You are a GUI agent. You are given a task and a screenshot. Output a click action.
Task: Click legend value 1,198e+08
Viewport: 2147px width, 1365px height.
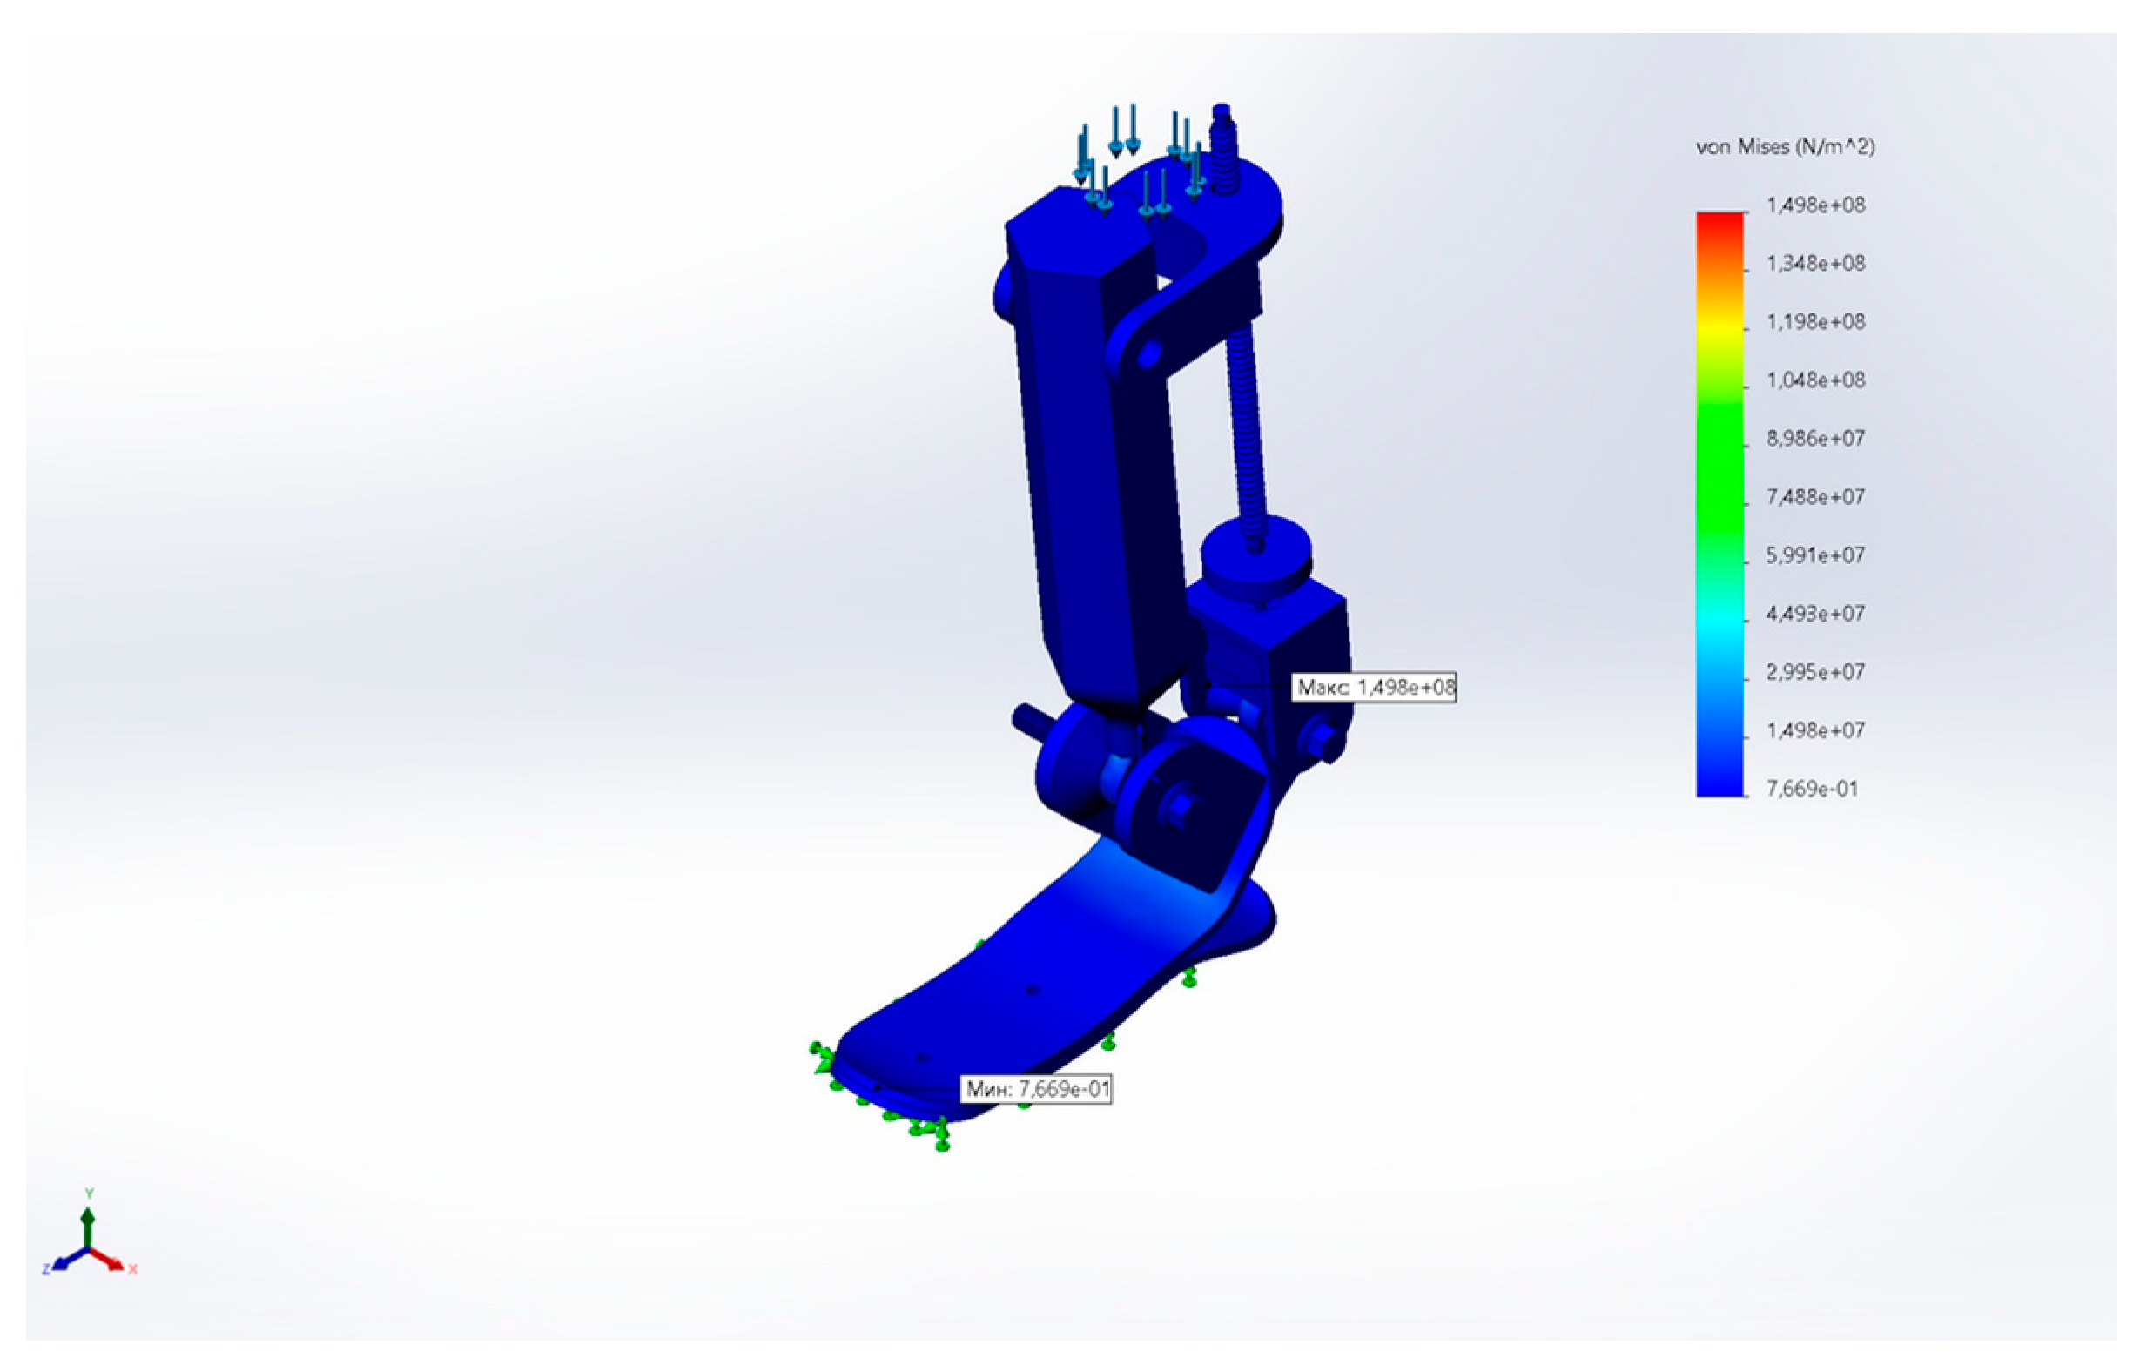tap(1815, 321)
